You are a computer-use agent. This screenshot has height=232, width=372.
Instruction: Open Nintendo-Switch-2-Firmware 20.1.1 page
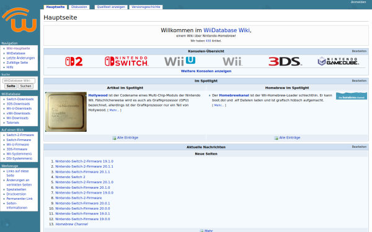(84, 166)
